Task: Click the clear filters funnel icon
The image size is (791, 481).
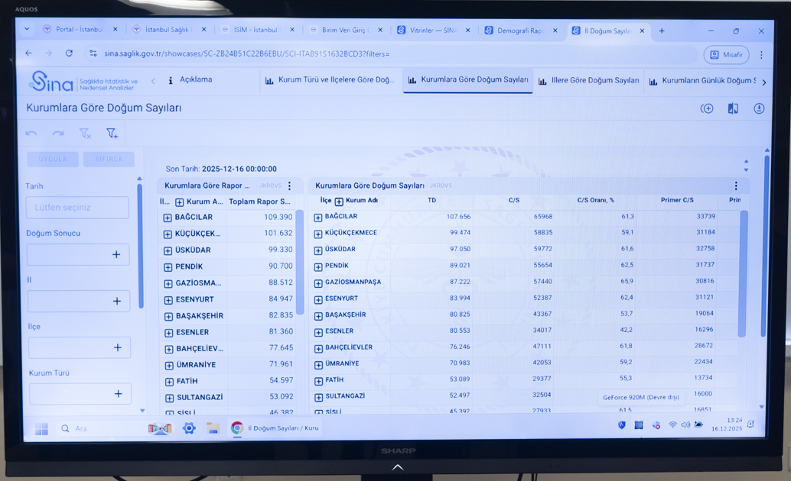Action: pos(85,134)
